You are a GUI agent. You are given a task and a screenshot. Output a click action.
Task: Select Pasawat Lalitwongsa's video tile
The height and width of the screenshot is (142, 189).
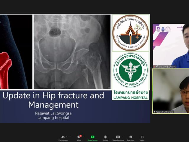[171, 91]
